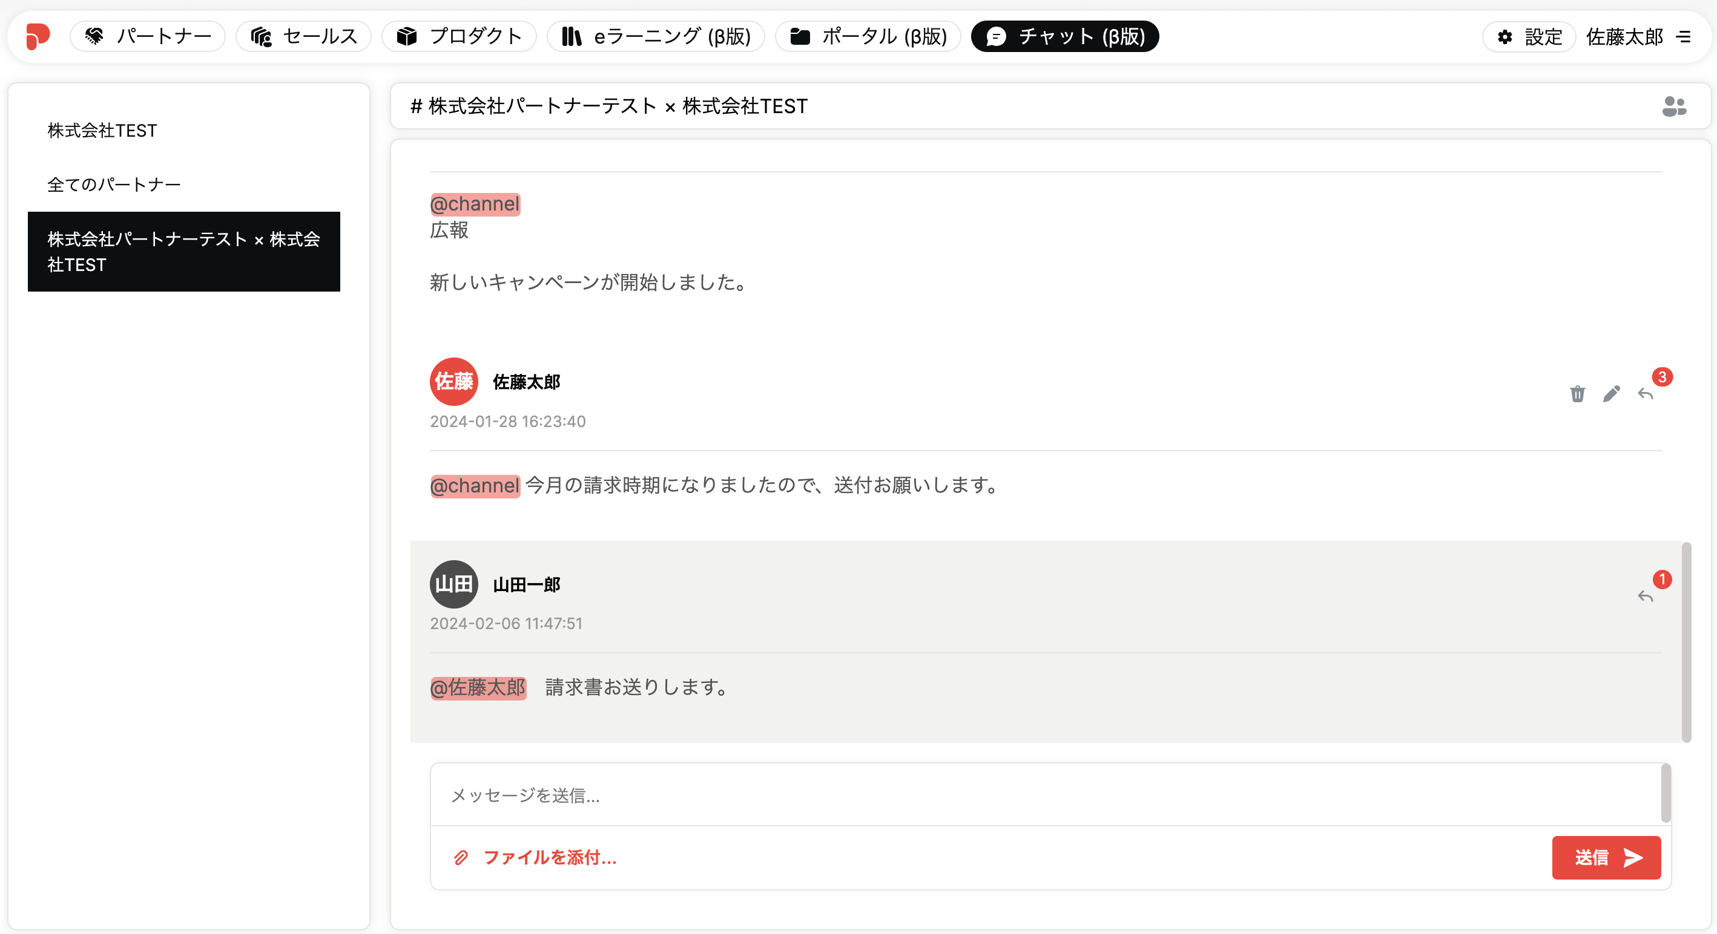Edit 佐藤太郎's message with pencil icon
This screenshot has height=934, width=1717.
pos(1612,394)
